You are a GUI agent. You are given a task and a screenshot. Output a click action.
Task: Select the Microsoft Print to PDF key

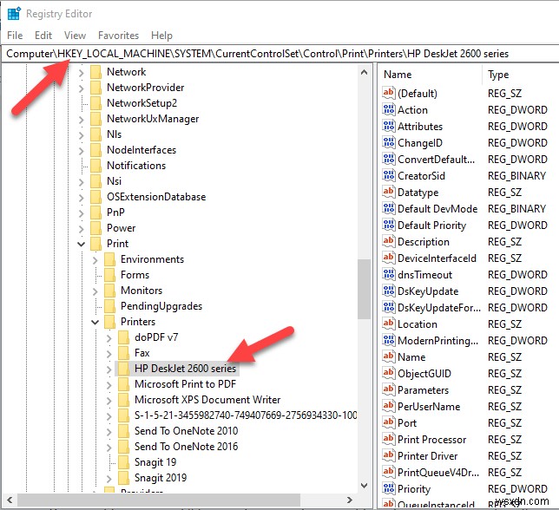click(x=186, y=384)
